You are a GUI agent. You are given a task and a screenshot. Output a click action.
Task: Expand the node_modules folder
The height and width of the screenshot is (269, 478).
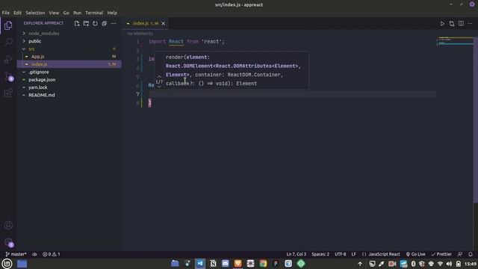tap(44, 33)
